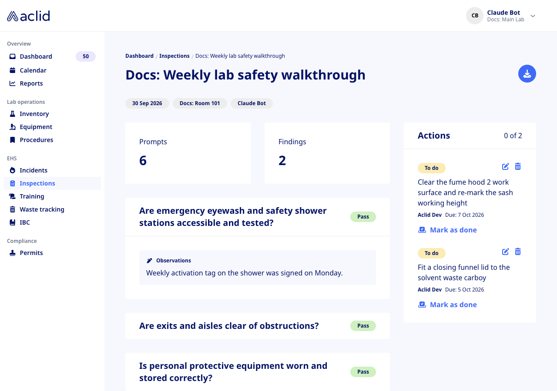Mark solvent waste carboy action as done
This screenshot has height=391, width=557.
coord(447,305)
